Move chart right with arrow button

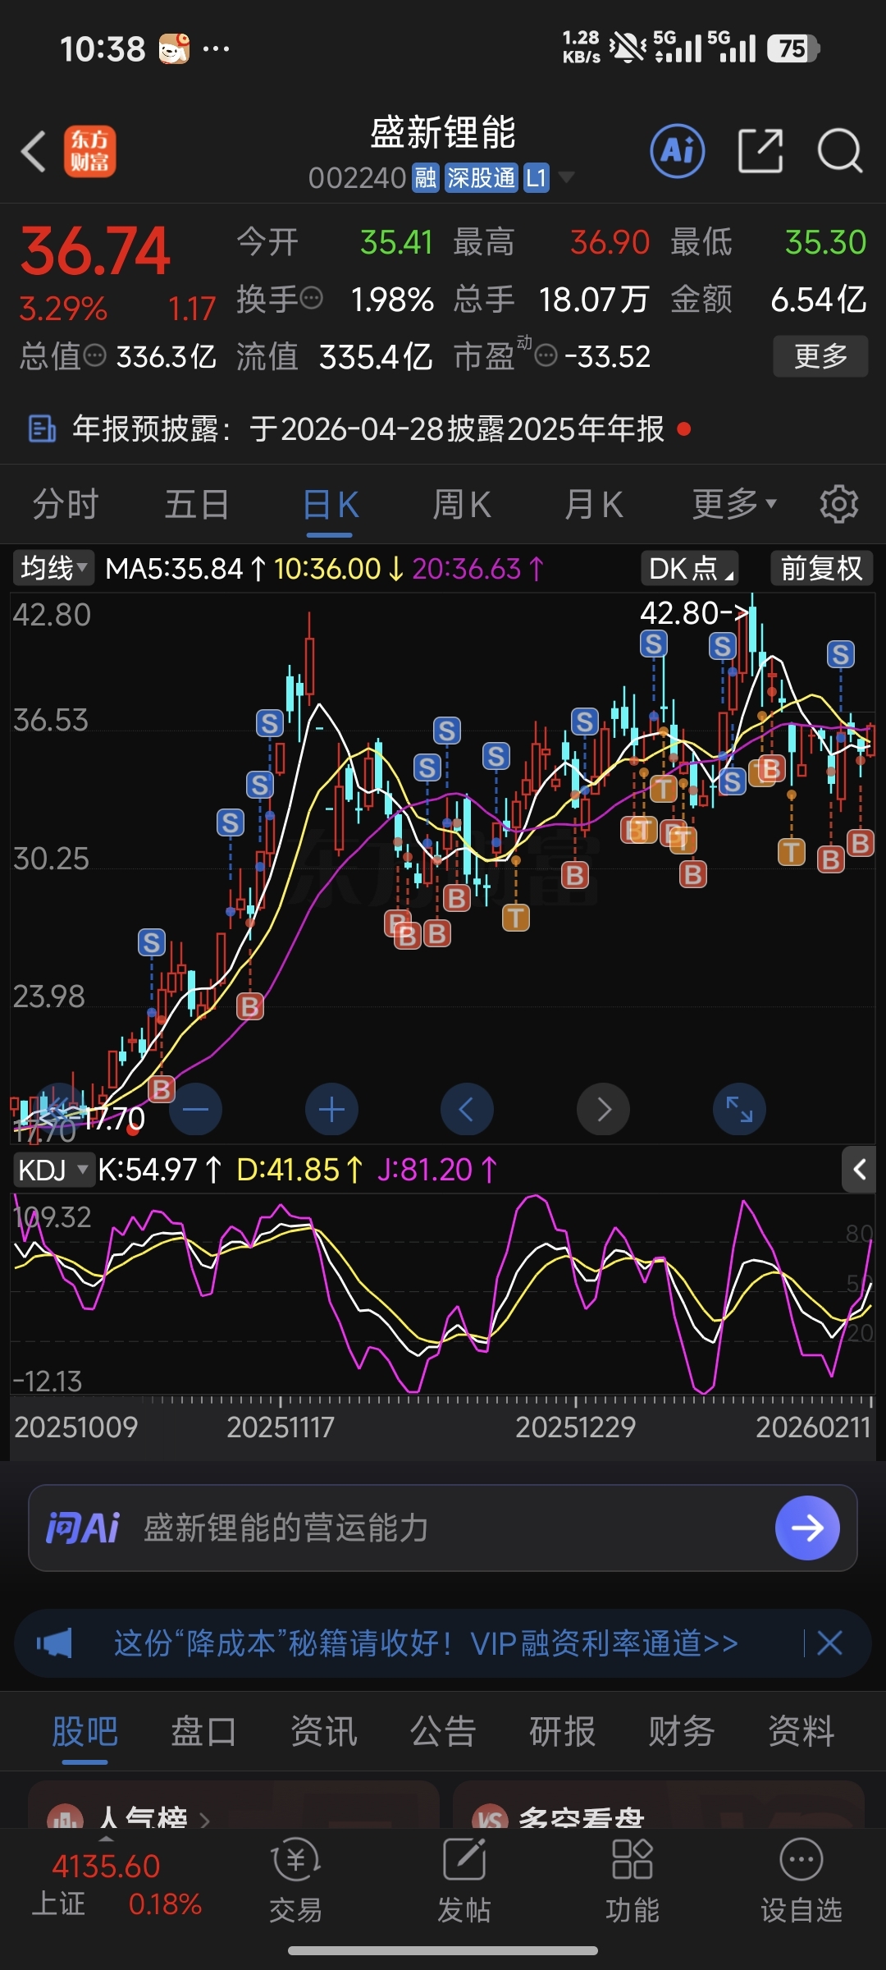click(x=604, y=1110)
